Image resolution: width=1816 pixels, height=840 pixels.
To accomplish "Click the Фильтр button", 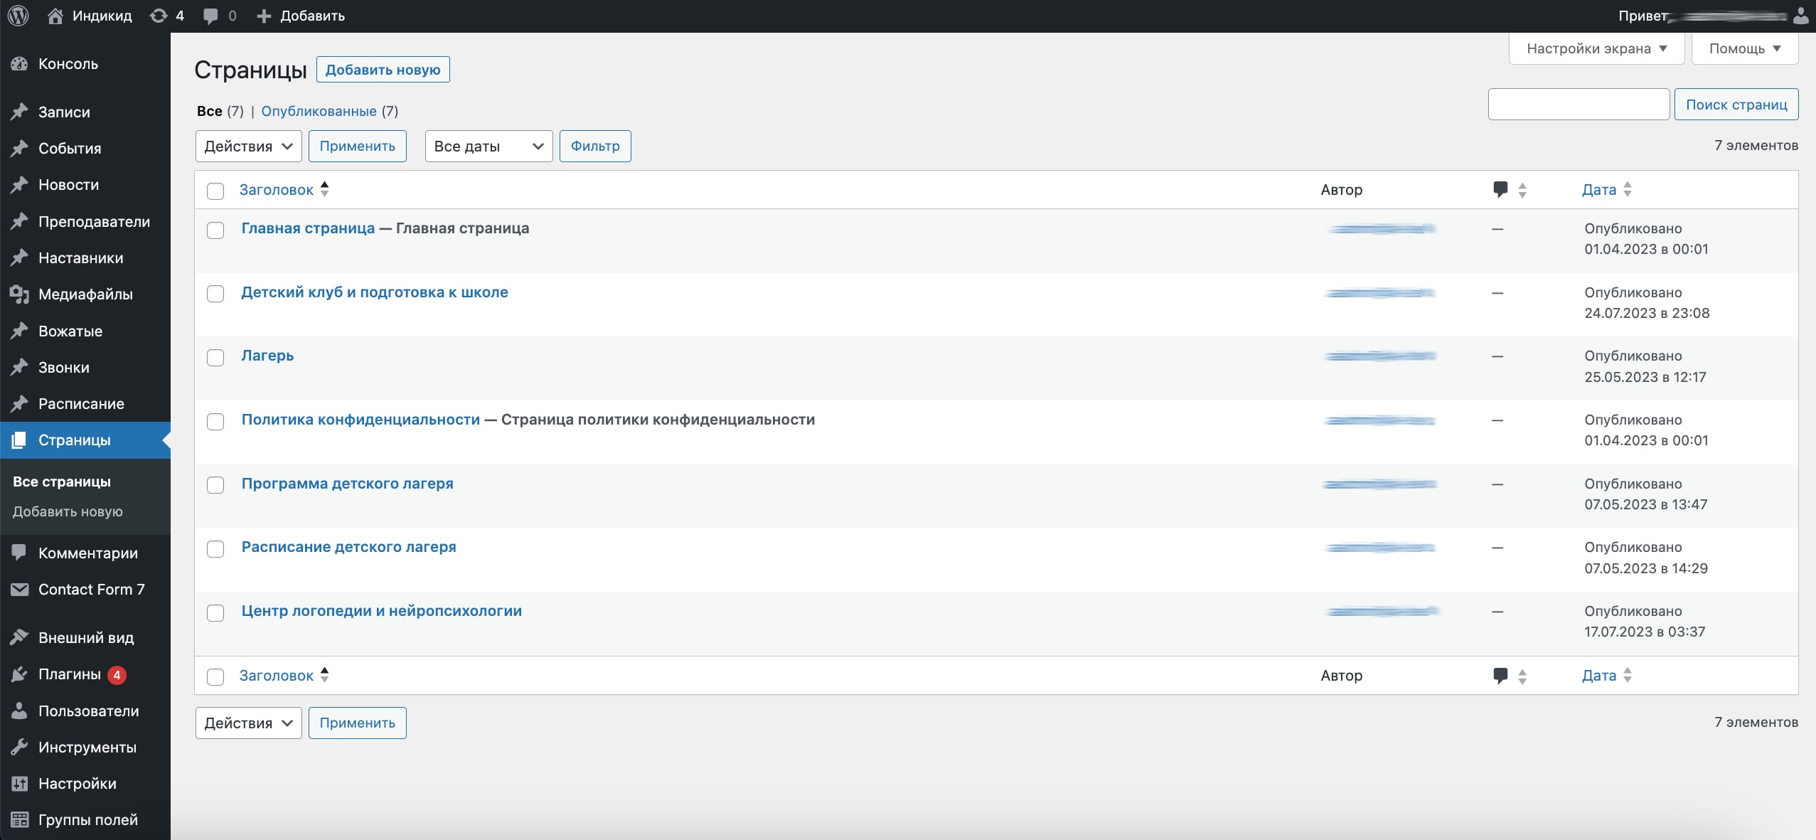I will click(x=595, y=146).
